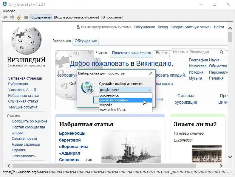Stop loading with the gray square icon
Screen dimensions: 235x177
(26, 17)
